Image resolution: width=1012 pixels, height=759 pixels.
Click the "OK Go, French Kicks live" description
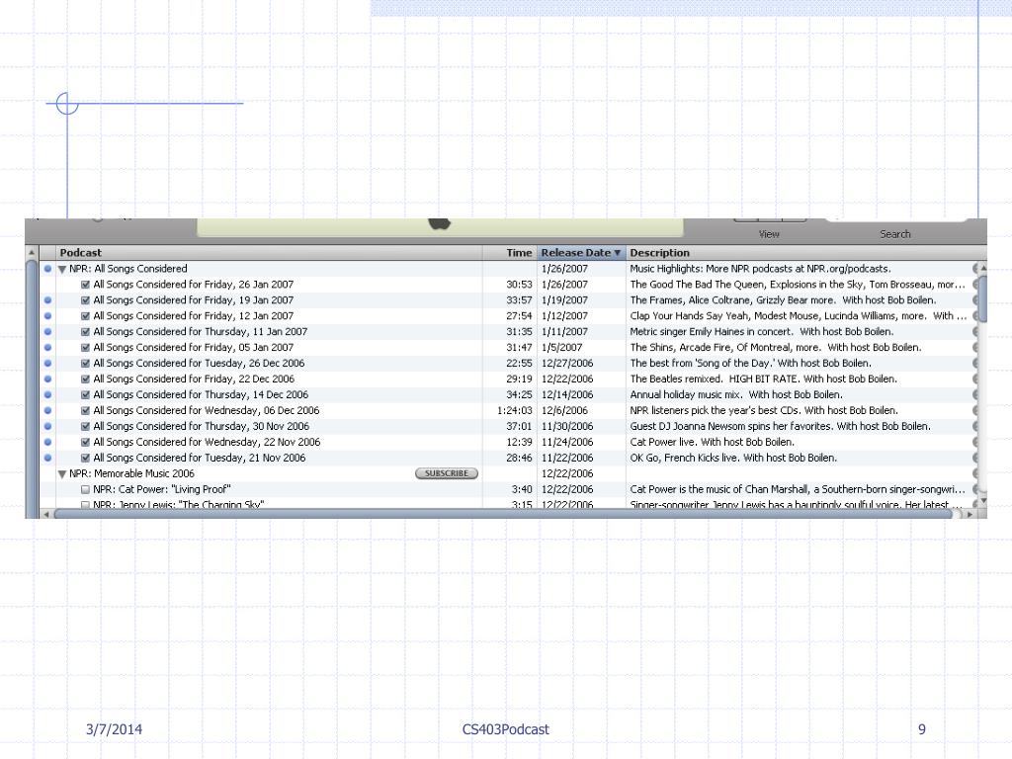pyautogui.click(x=733, y=458)
